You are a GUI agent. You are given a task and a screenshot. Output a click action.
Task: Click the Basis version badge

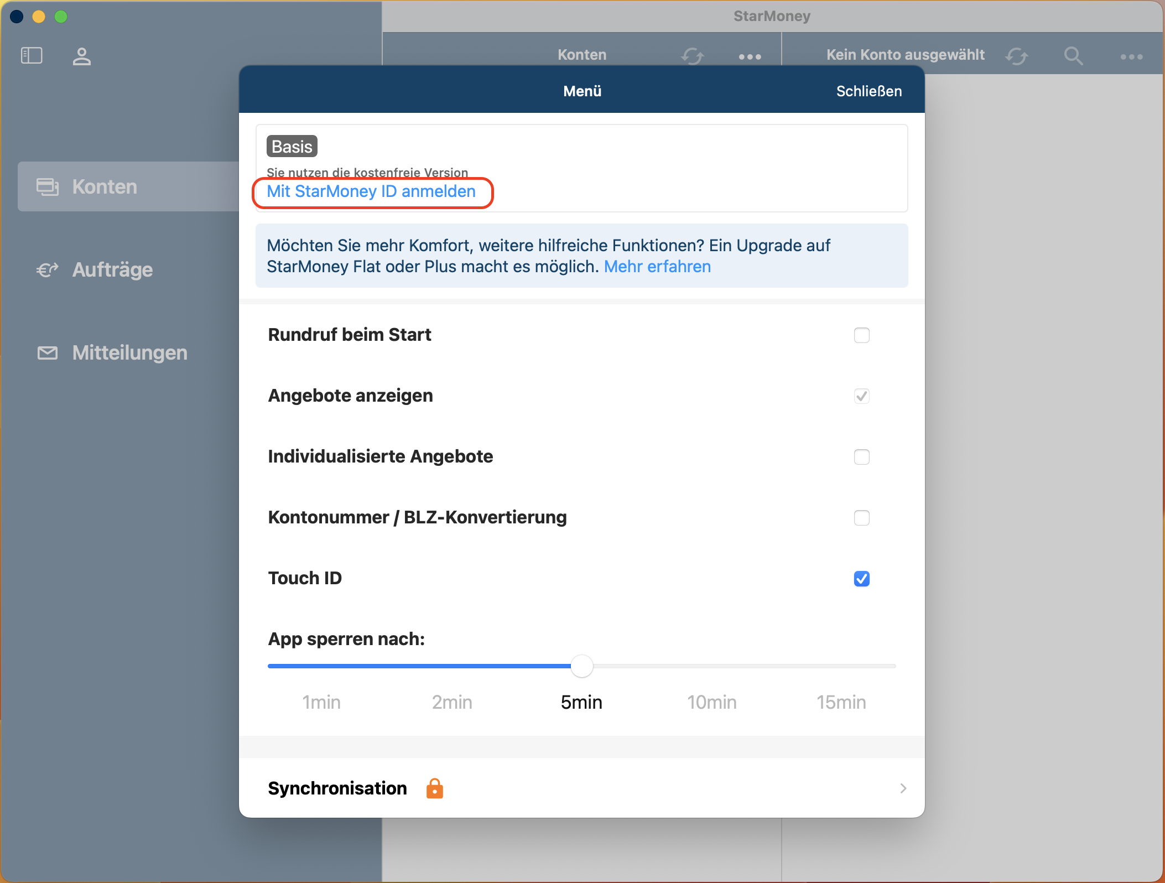click(x=292, y=147)
